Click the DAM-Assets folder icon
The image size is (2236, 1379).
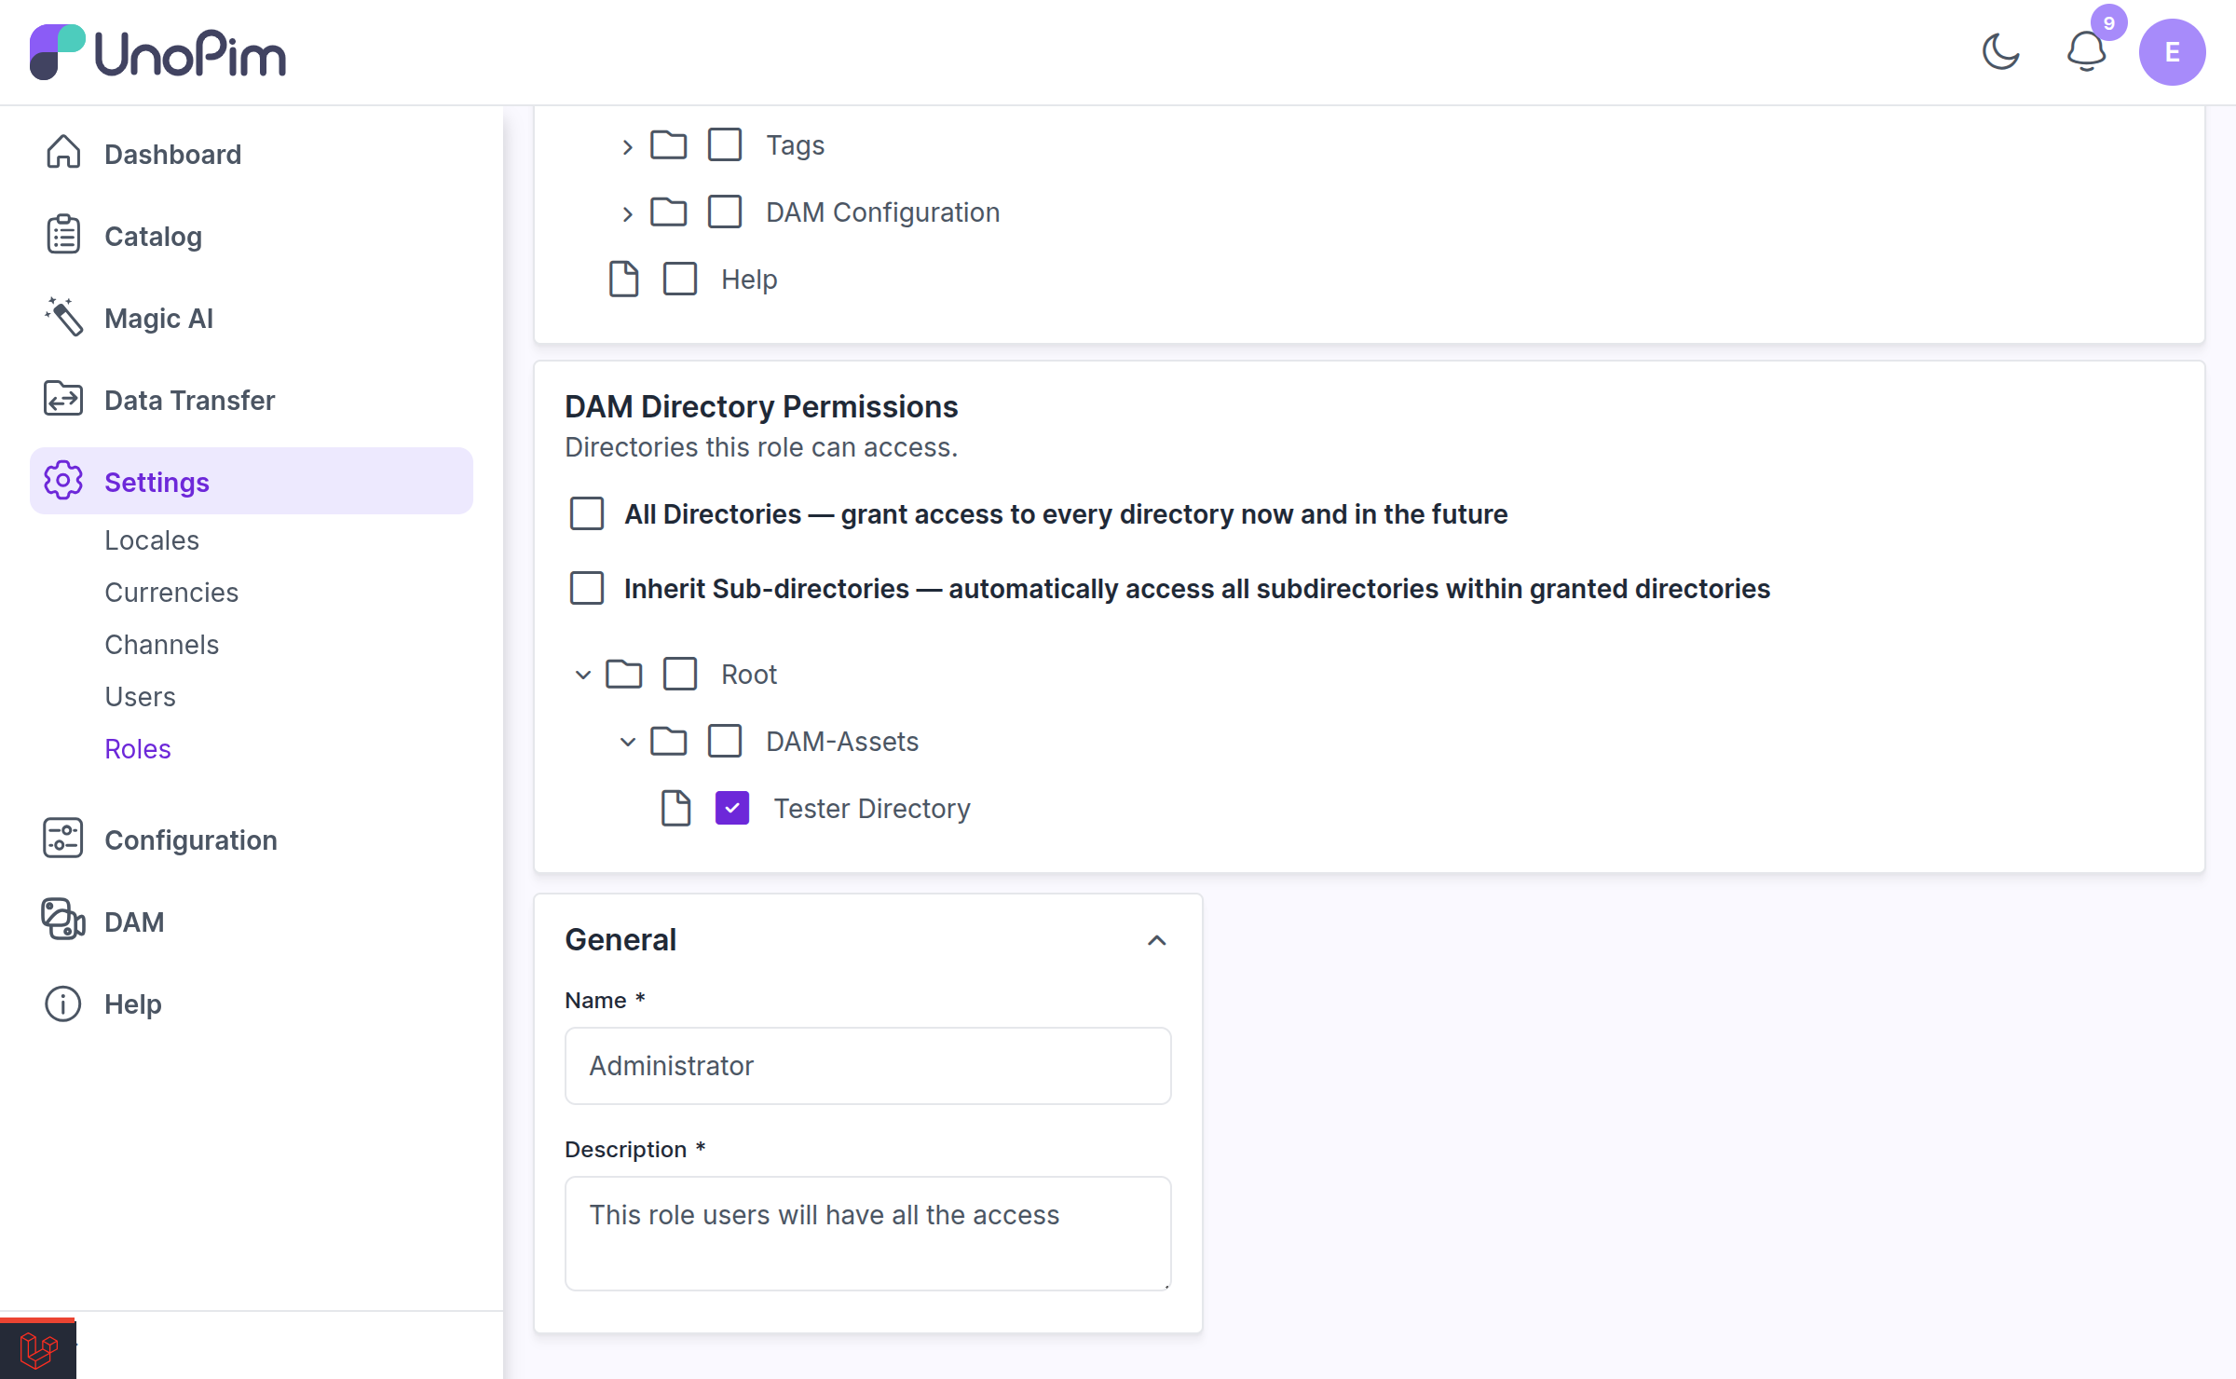(668, 742)
